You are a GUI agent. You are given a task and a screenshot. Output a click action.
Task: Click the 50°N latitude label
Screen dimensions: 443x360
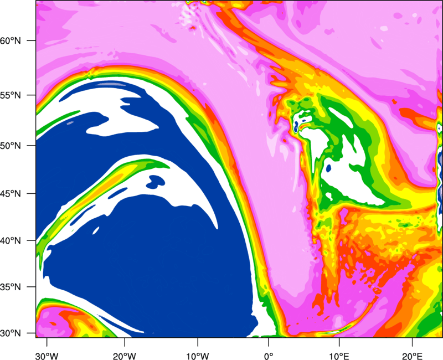click(11, 146)
